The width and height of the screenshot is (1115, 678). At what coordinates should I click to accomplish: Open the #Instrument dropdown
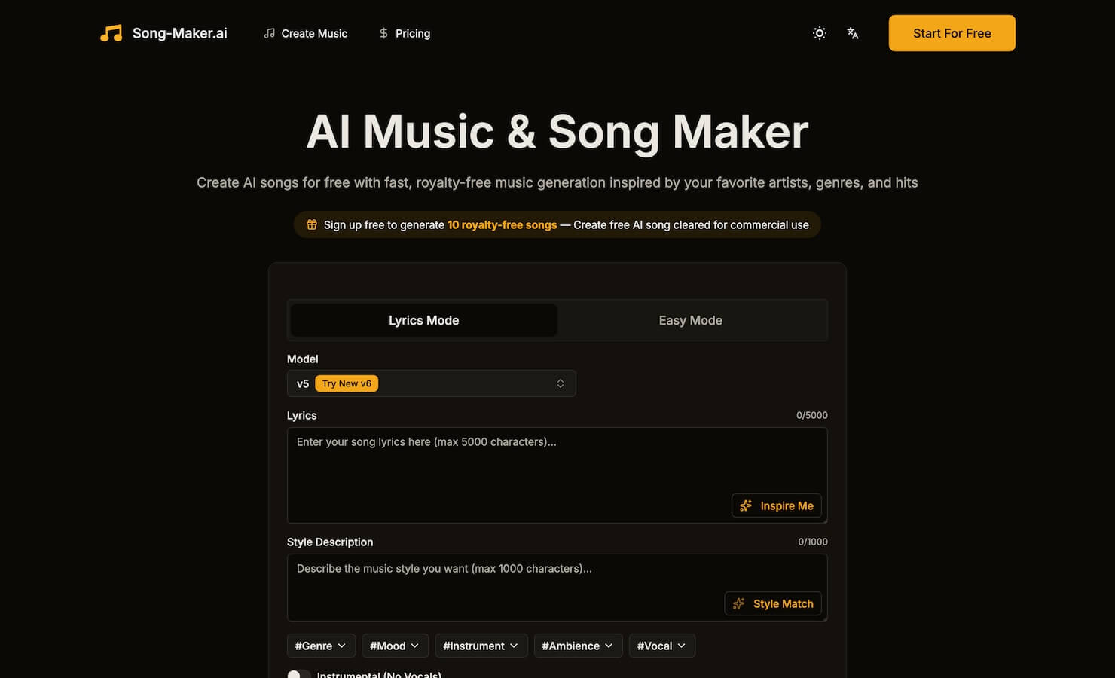pos(481,646)
